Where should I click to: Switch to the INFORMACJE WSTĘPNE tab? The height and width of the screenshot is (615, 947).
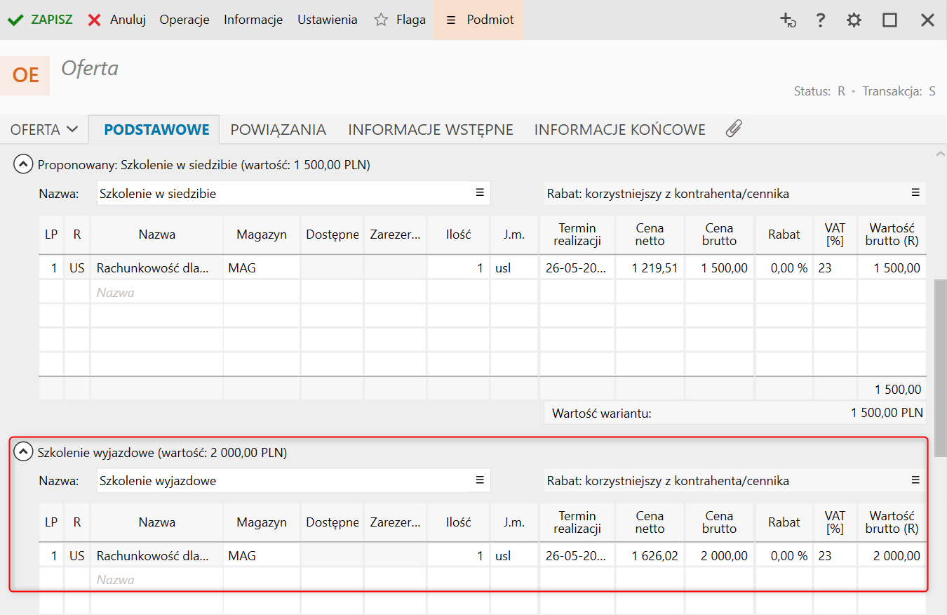pos(431,129)
